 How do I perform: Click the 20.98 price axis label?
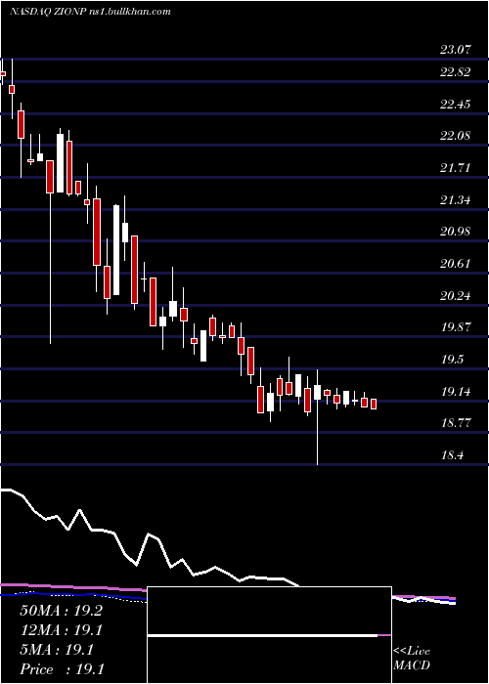click(x=456, y=232)
